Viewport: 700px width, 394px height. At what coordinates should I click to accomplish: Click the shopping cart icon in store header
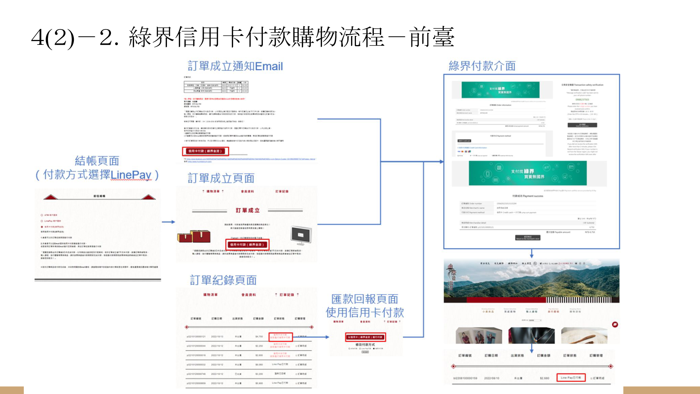[x=541, y=263]
